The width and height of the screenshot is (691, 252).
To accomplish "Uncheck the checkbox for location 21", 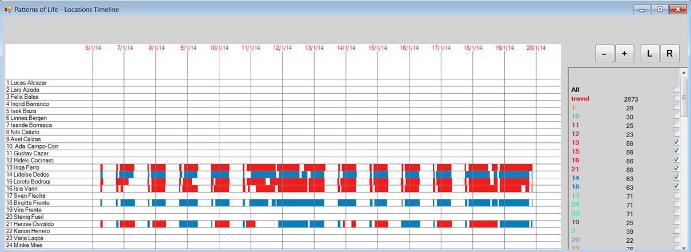I will click(676, 169).
